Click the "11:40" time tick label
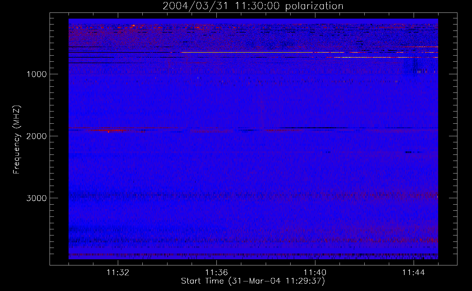Image resolution: width=472 pixels, height=291 pixels. tap(315, 273)
